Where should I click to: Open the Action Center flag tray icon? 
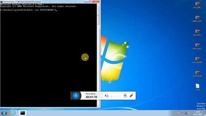coord(182,113)
